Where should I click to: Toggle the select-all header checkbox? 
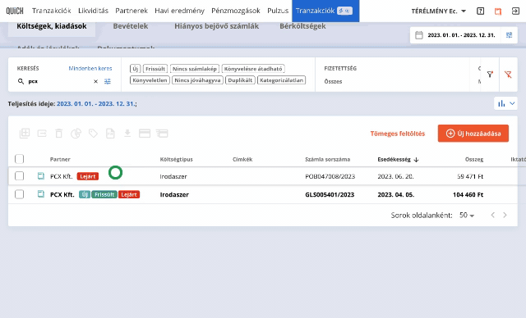20,159
